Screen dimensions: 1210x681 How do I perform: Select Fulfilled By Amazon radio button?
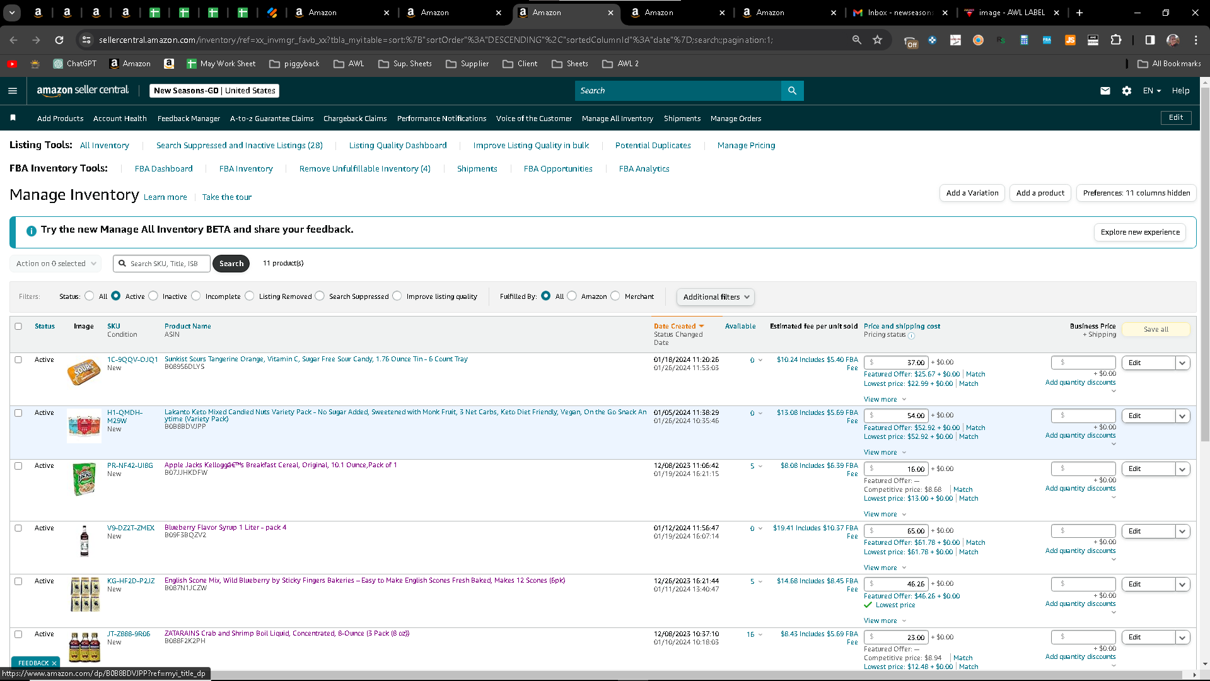[x=572, y=296]
